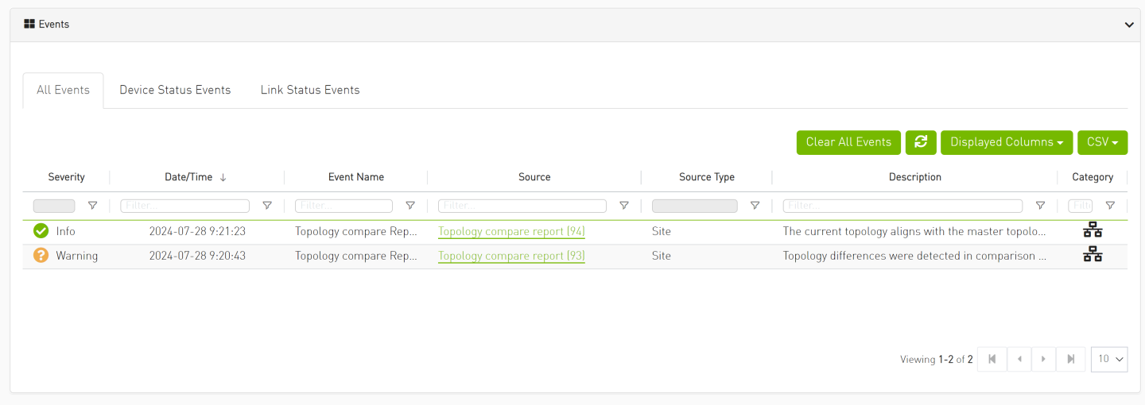Open Topology compare report (94) link
The image size is (1145, 405).
tap(511, 232)
